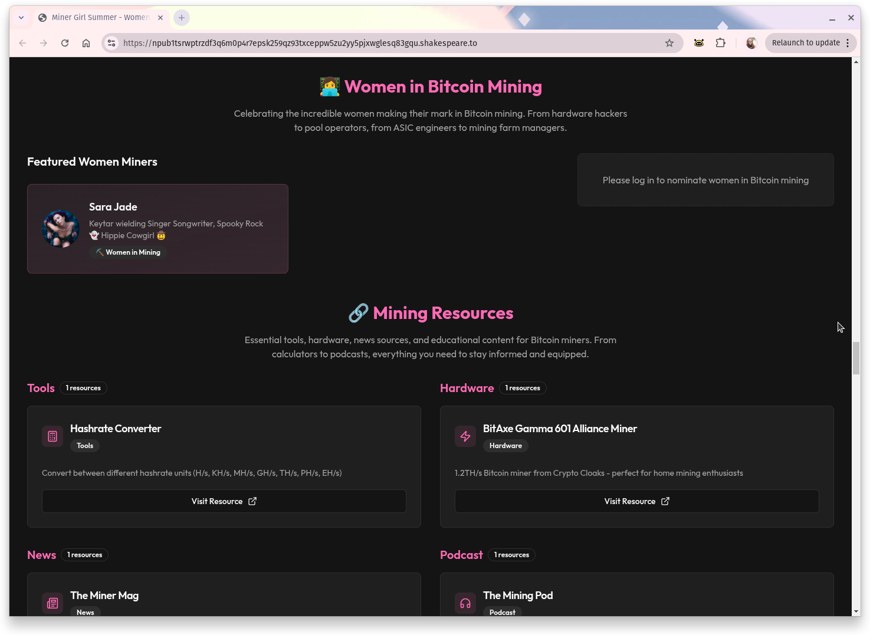The height and width of the screenshot is (635, 870).
Task: Click the Women in Mining badge
Action: (128, 252)
